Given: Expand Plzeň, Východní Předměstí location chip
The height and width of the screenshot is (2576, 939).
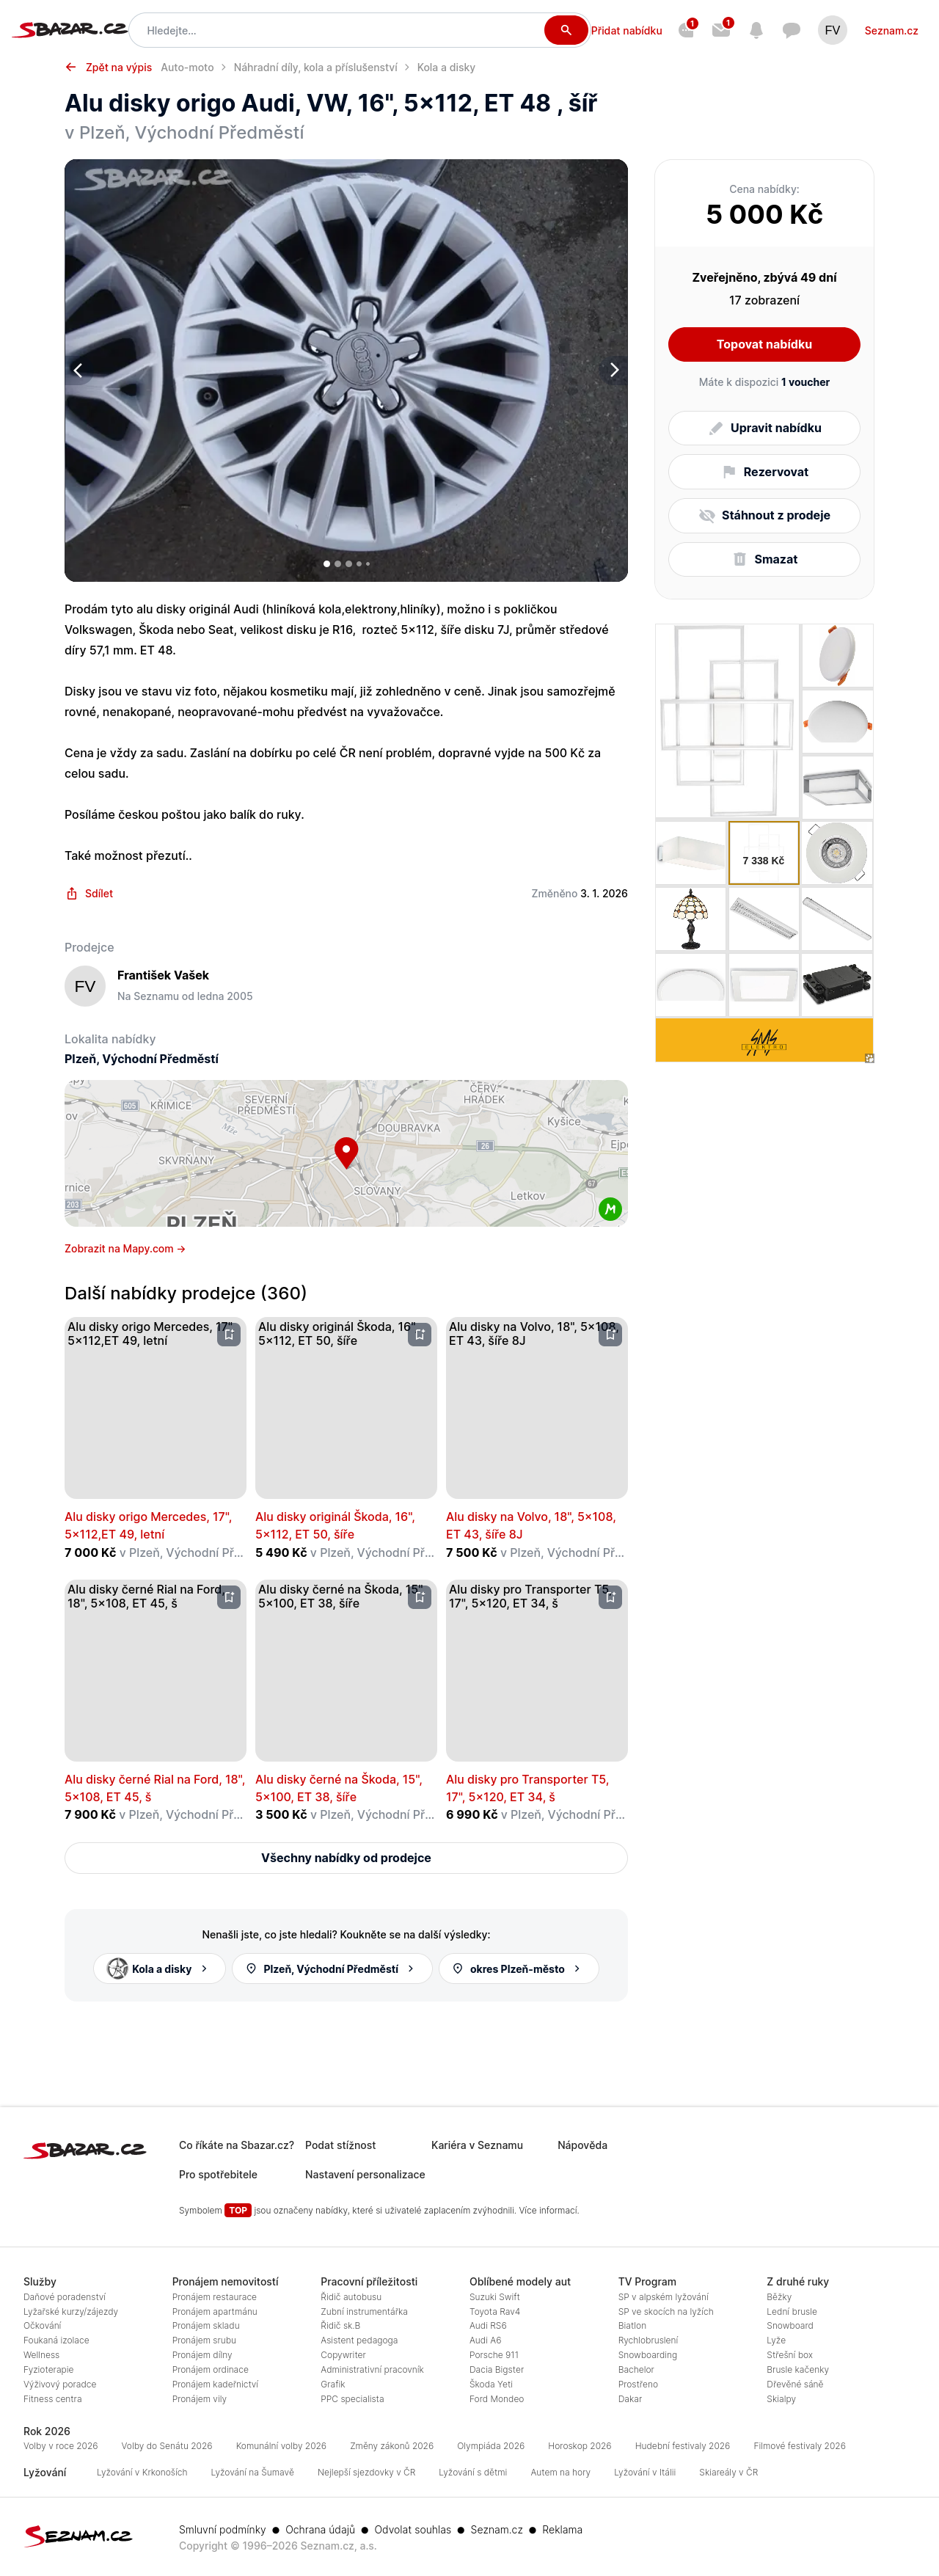Looking at the screenshot, I should (x=332, y=1968).
